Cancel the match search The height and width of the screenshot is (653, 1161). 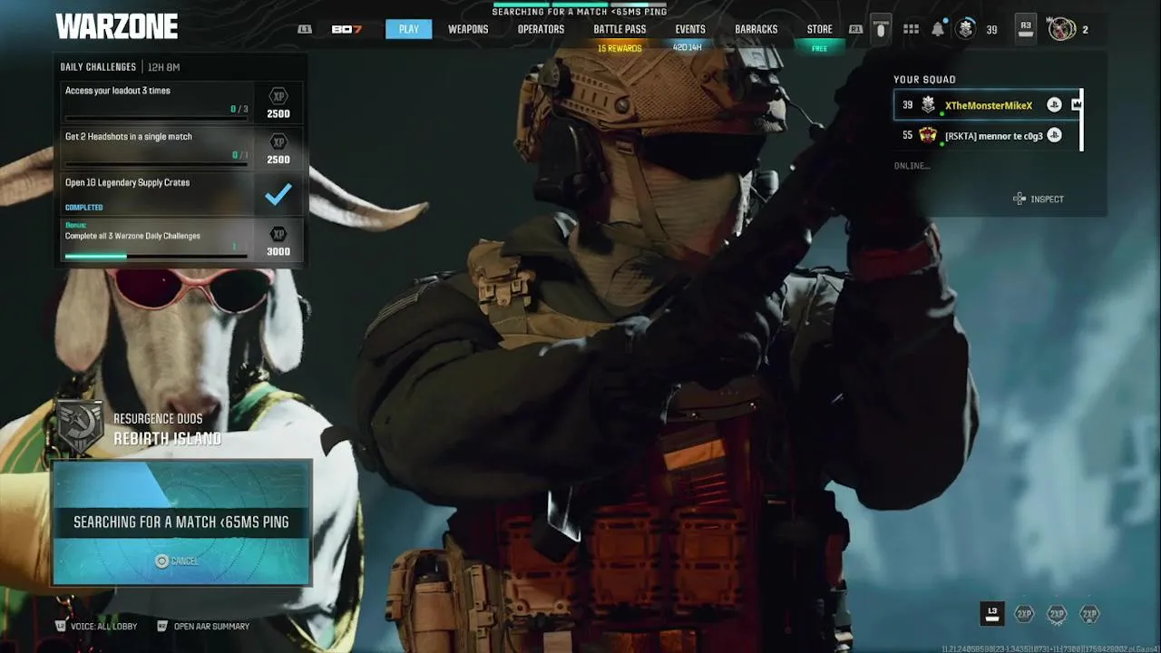pos(176,561)
